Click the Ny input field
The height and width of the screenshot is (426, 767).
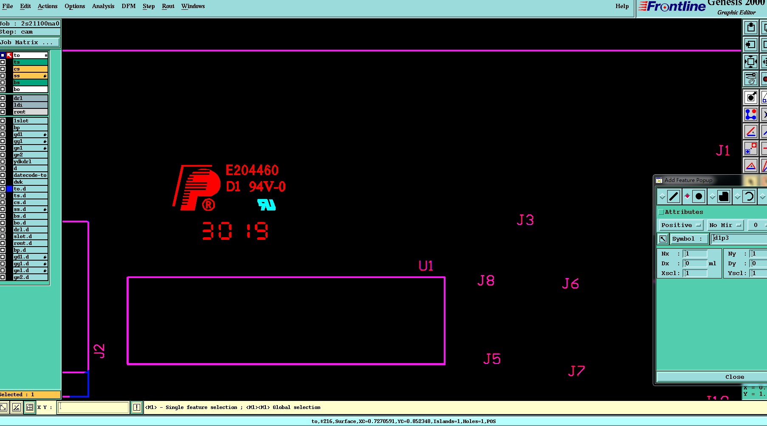[759, 253]
